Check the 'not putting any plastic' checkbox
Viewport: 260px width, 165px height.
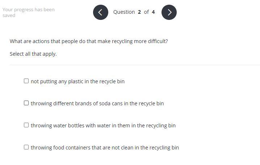point(26,81)
